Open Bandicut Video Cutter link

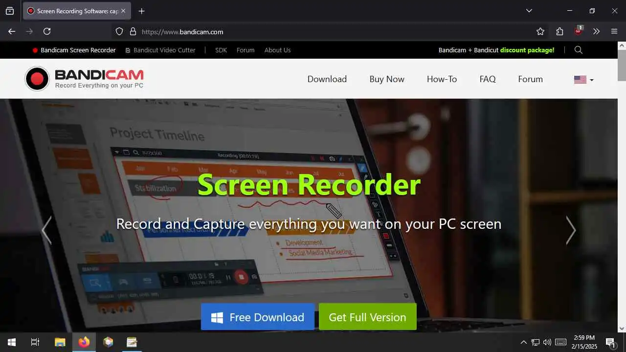coord(160,50)
